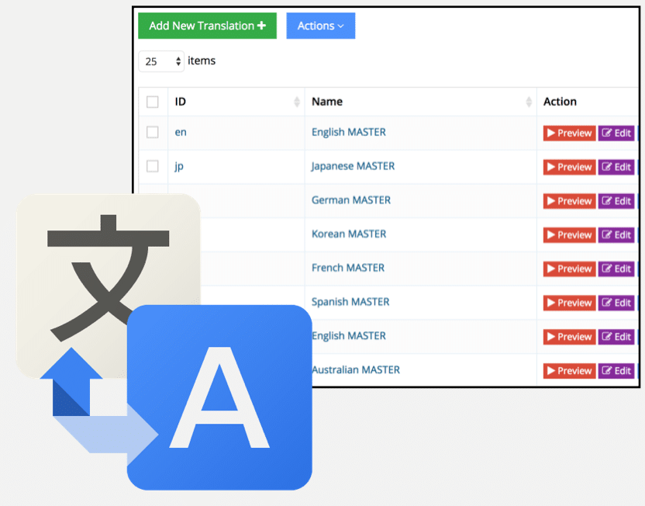Open Australian MASTER translation
Image resolution: width=645 pixels, height=506 pixels.
357,369
